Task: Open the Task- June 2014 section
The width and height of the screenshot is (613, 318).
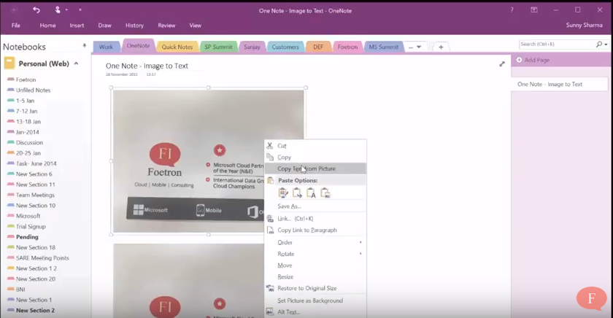Action: 36,163
